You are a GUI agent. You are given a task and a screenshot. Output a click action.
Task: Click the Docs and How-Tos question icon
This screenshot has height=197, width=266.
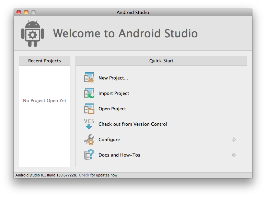tap(89, 155)
